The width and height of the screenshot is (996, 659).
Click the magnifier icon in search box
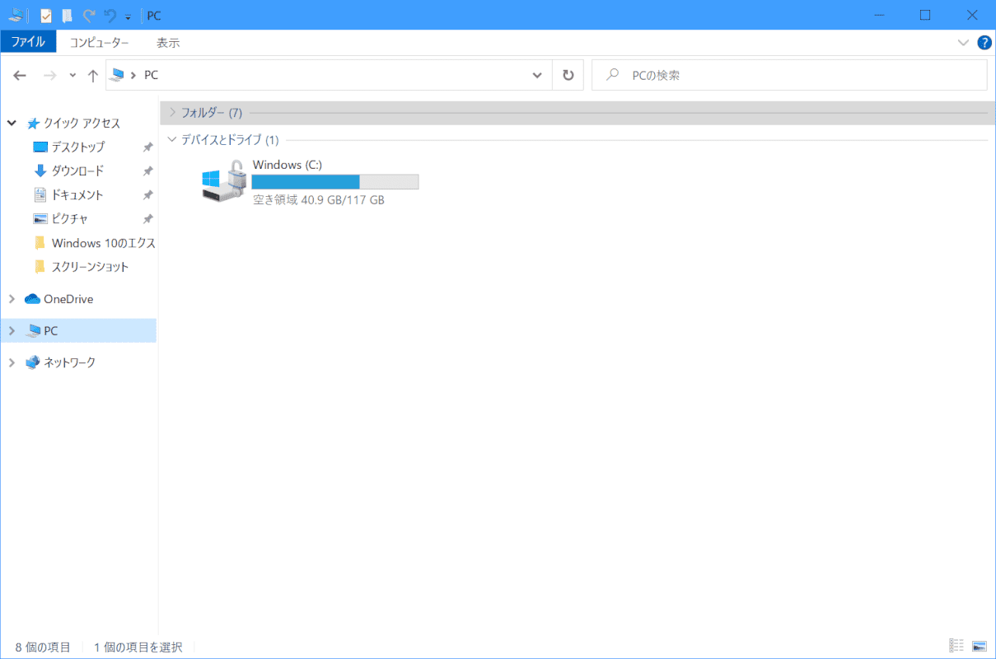click(x=612, y=75)
